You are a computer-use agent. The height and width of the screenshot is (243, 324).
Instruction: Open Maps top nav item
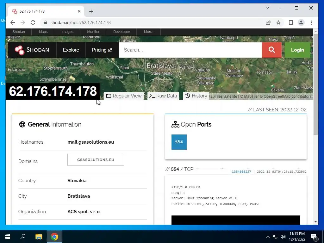coord(43,32)
